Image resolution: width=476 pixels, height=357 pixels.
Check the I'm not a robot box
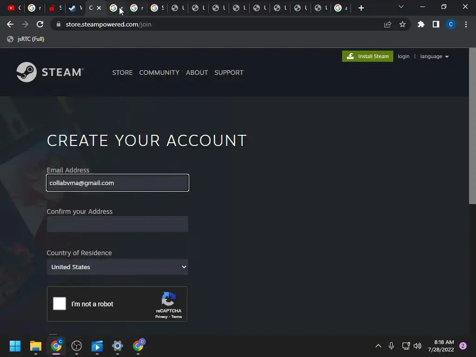(x=59, y=304)
